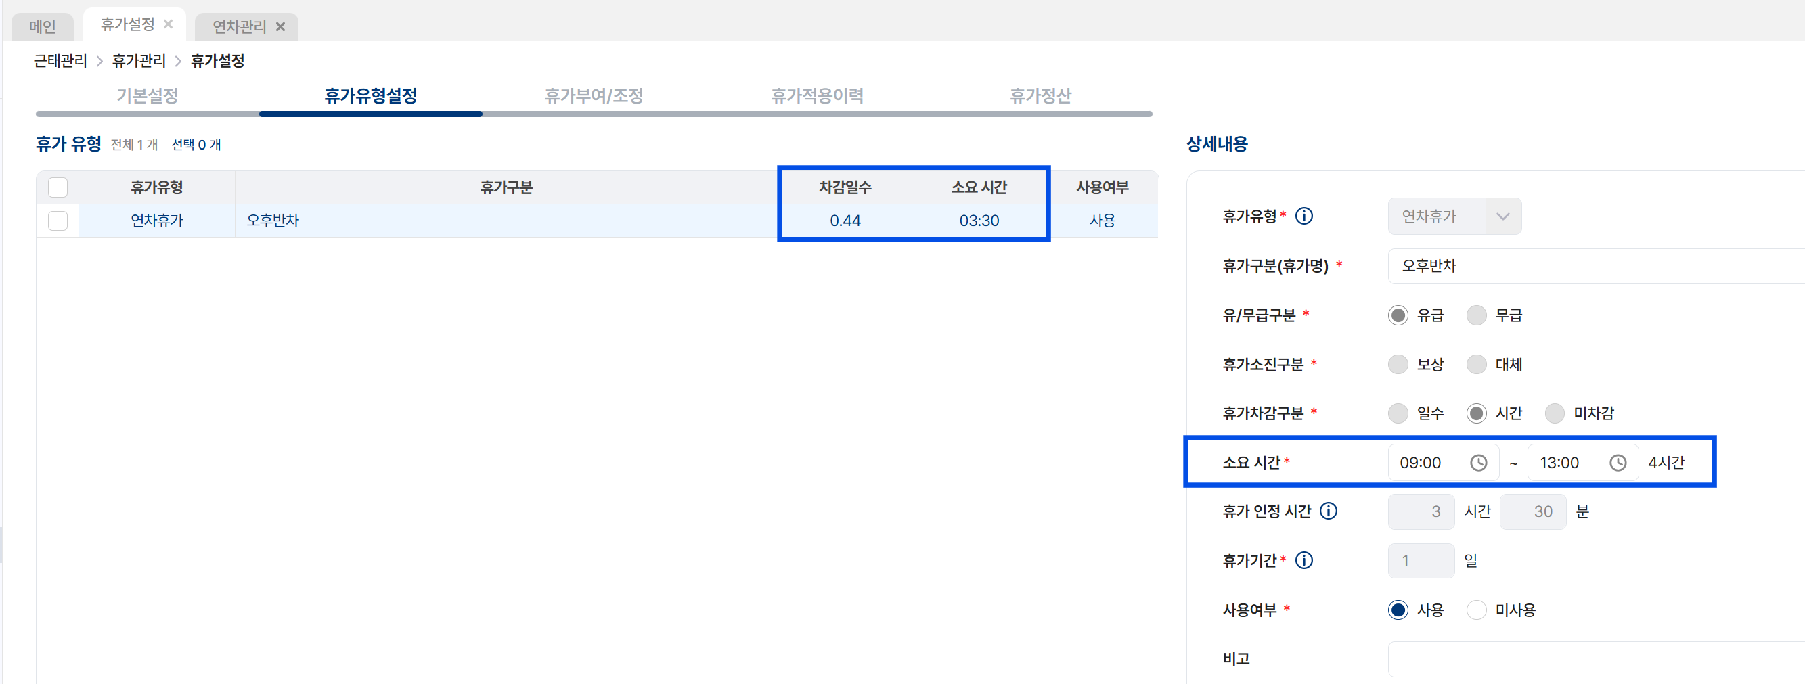Close the 휴가설정 tab
Image resolution: width=1805 pixels, height=684 pixels.
(168, 24)
